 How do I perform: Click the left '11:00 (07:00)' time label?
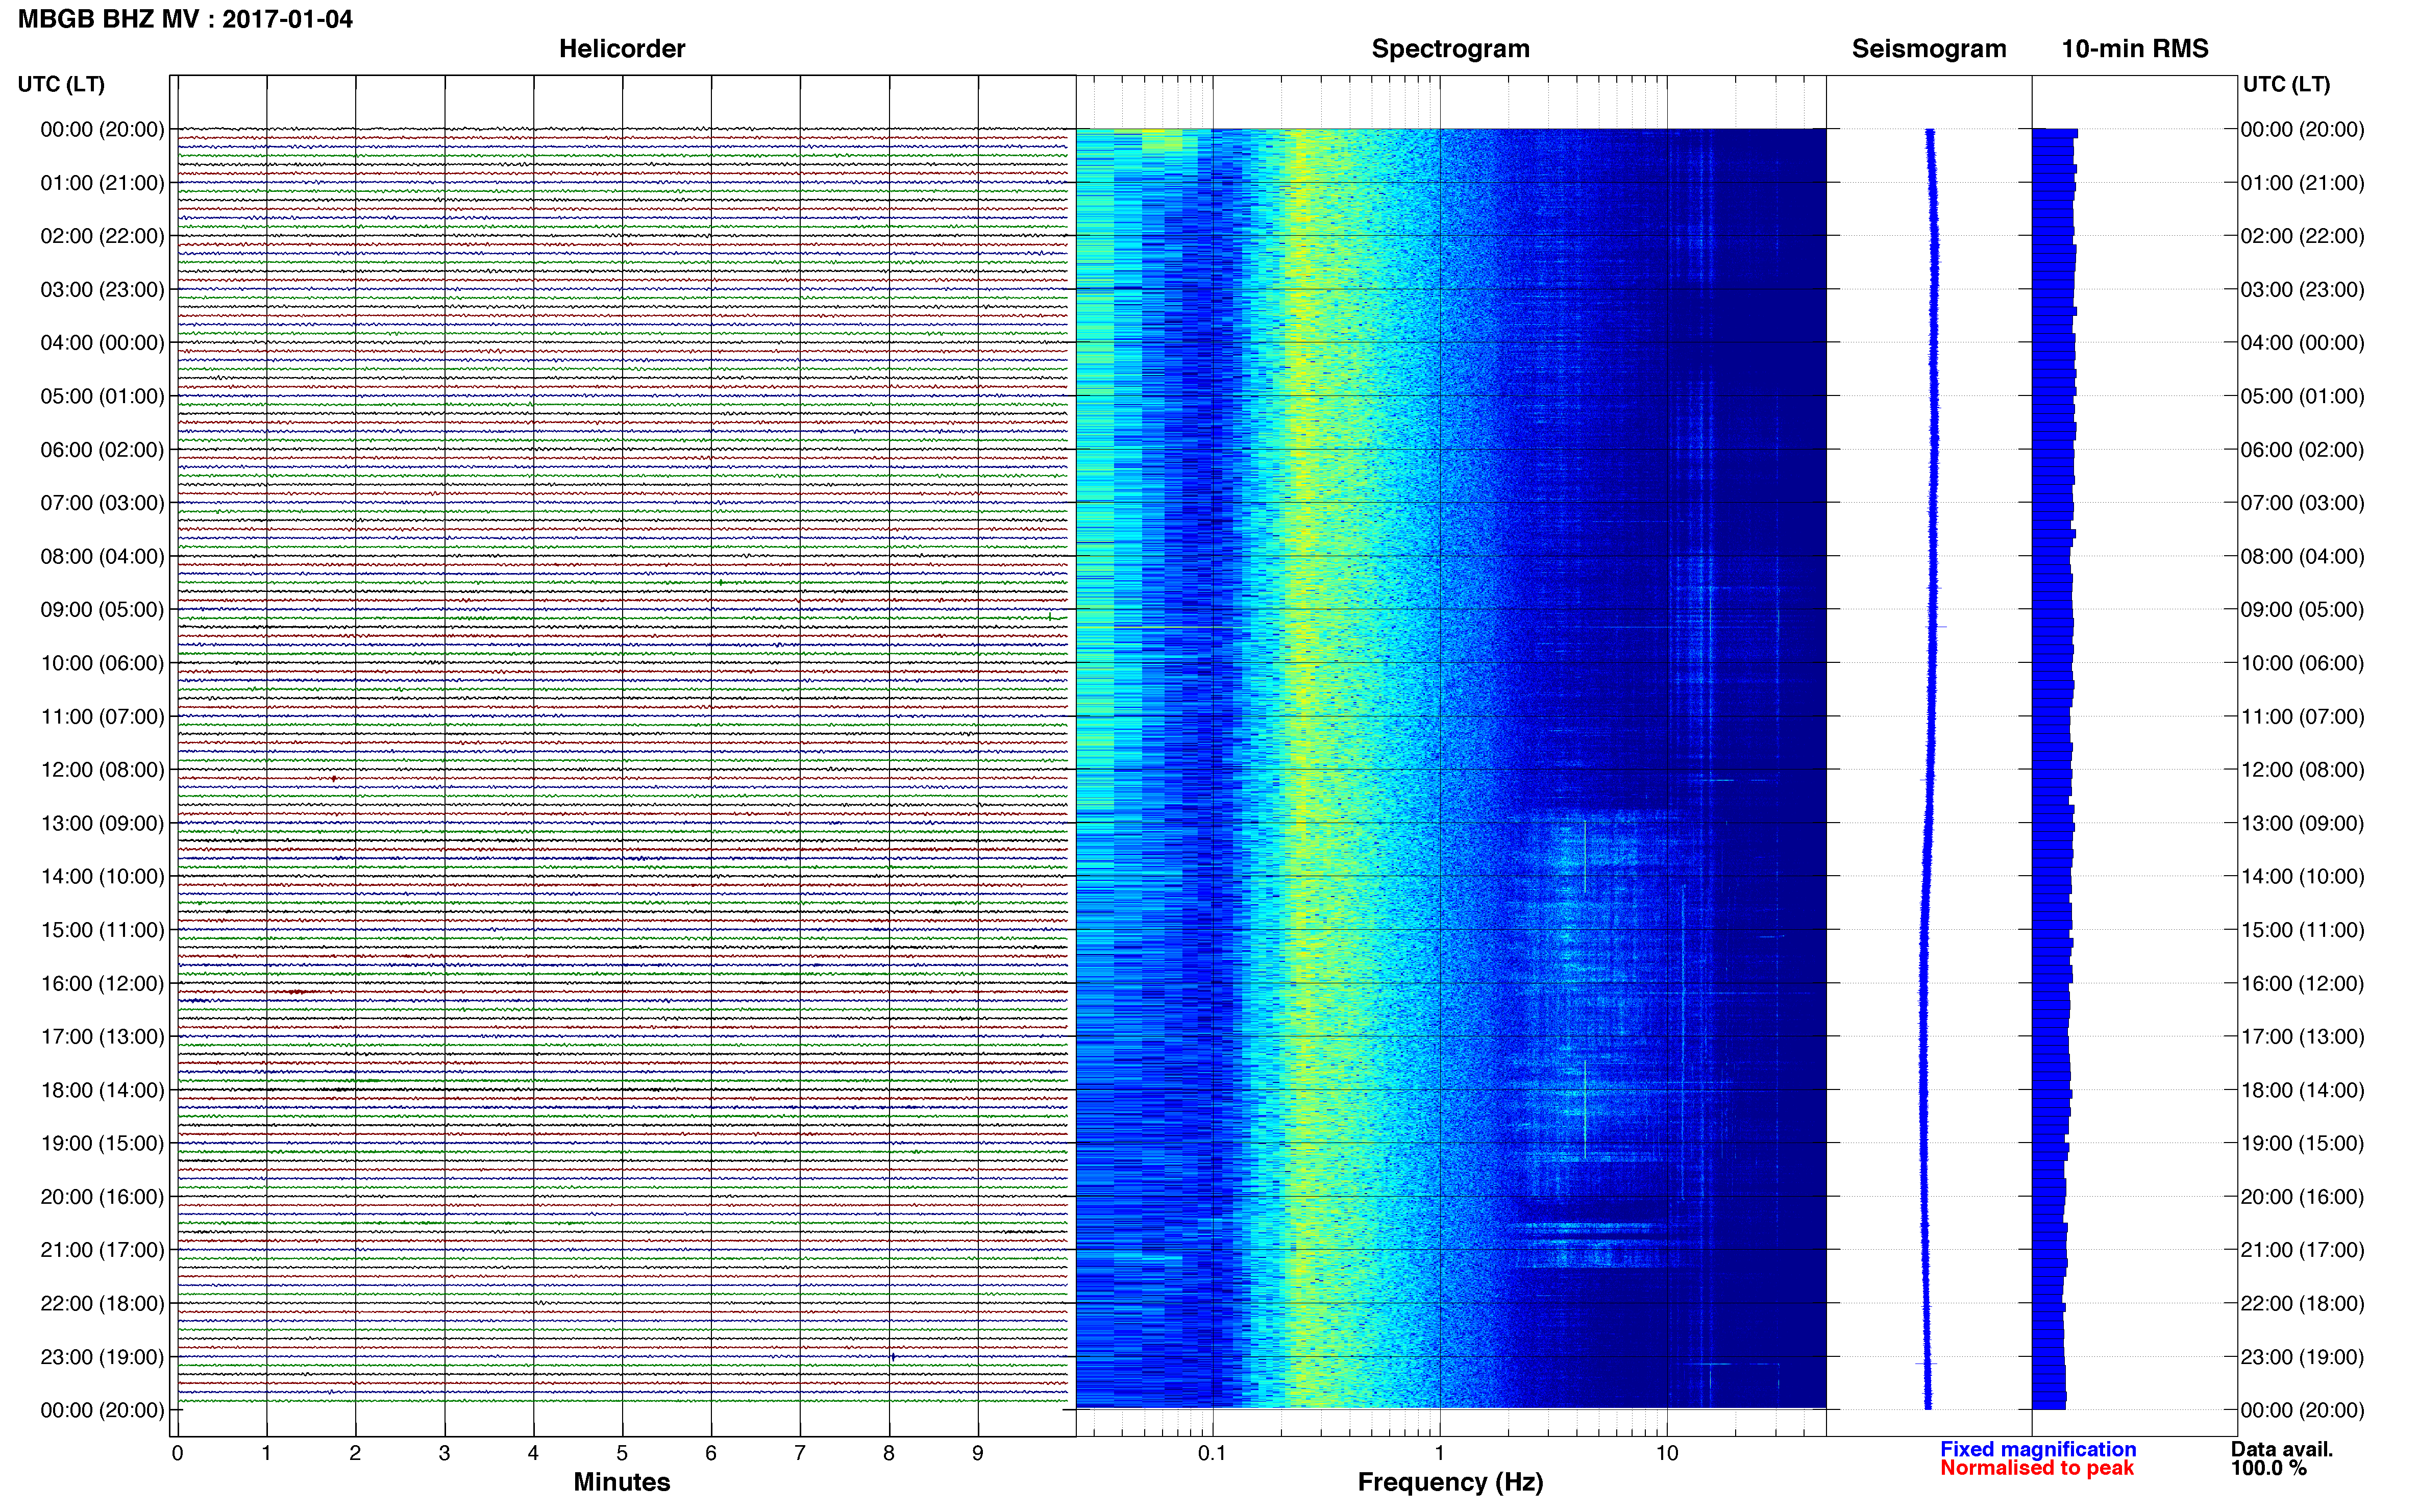102,717
